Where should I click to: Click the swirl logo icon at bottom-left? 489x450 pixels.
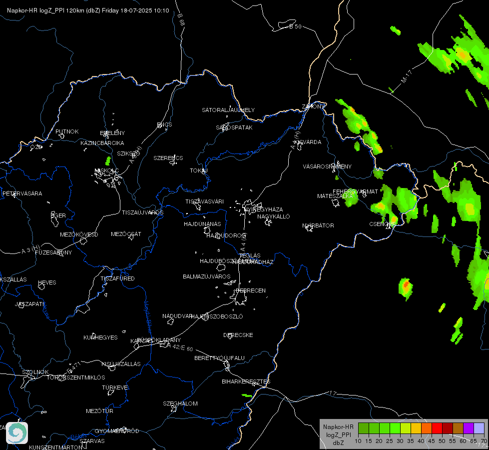[17, 433]
